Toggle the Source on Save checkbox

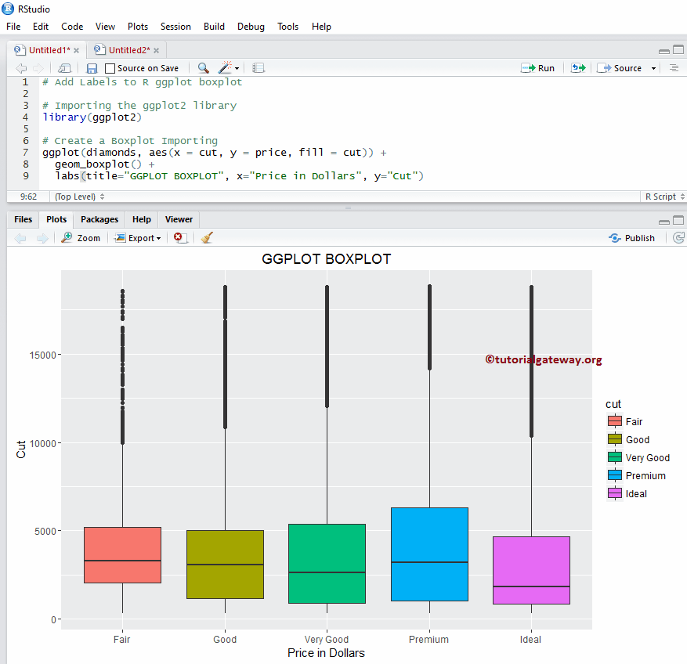click(110, 68)
